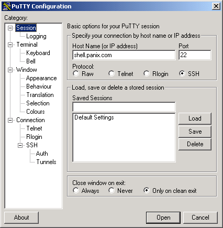Collapse the SSH tree node
This screenshot has height=228, width=223.
click(20, 145)
